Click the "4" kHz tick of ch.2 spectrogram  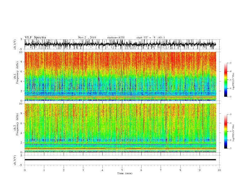click(22, 133)
